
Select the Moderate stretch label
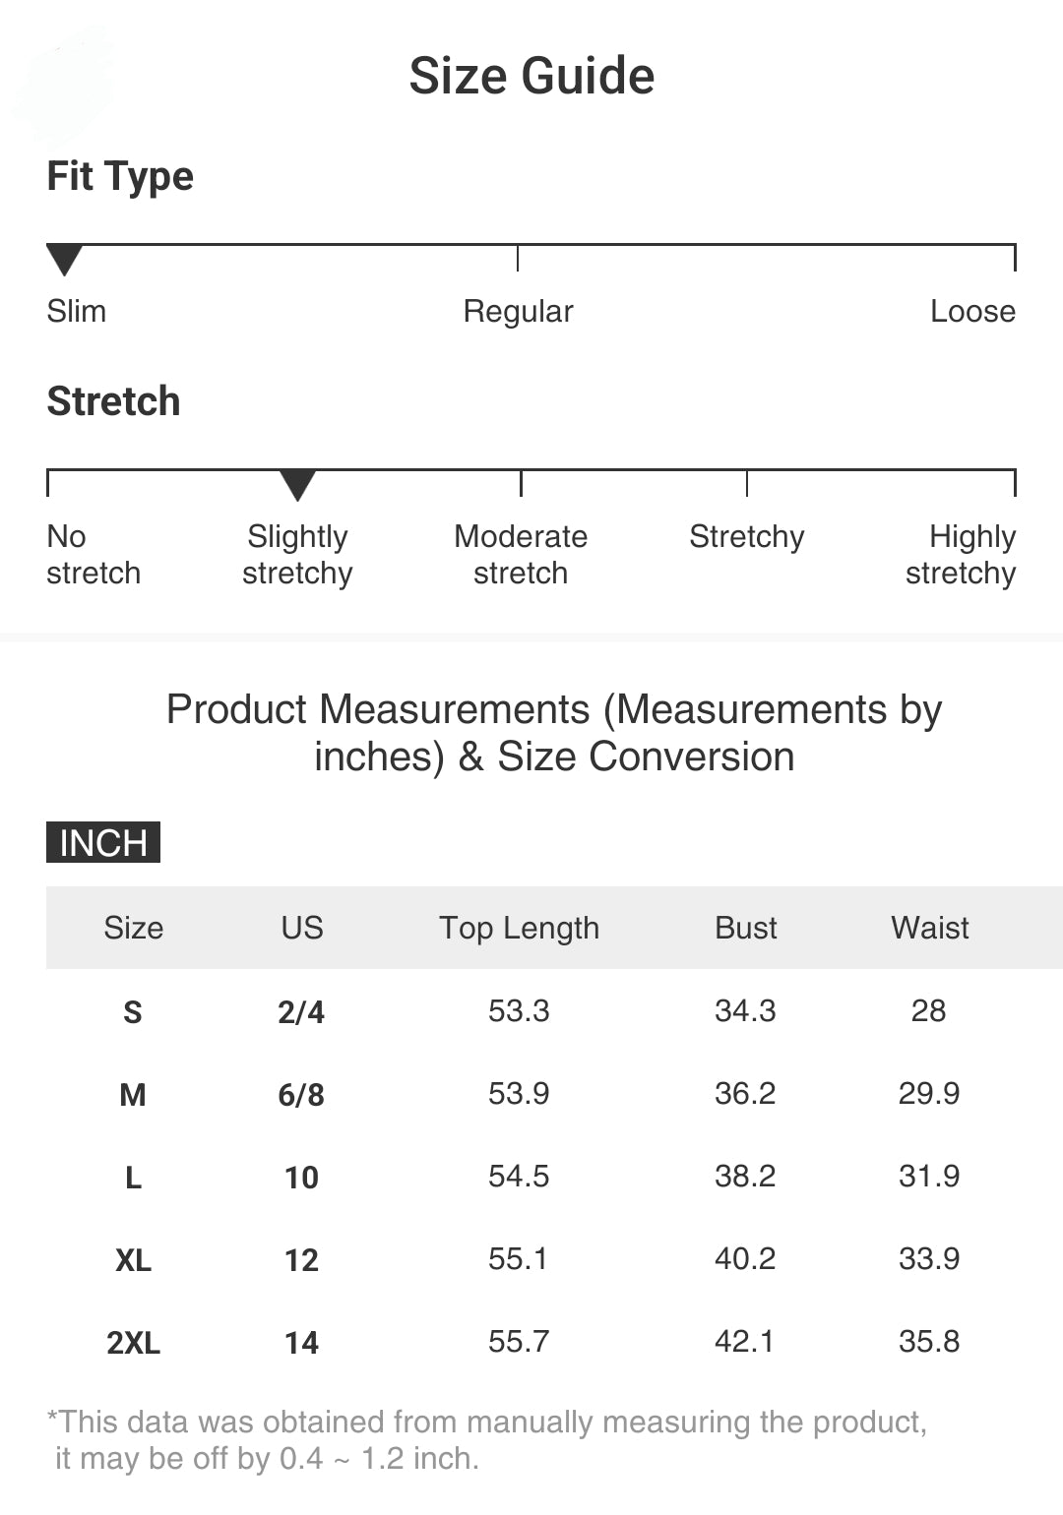point(521,555)
